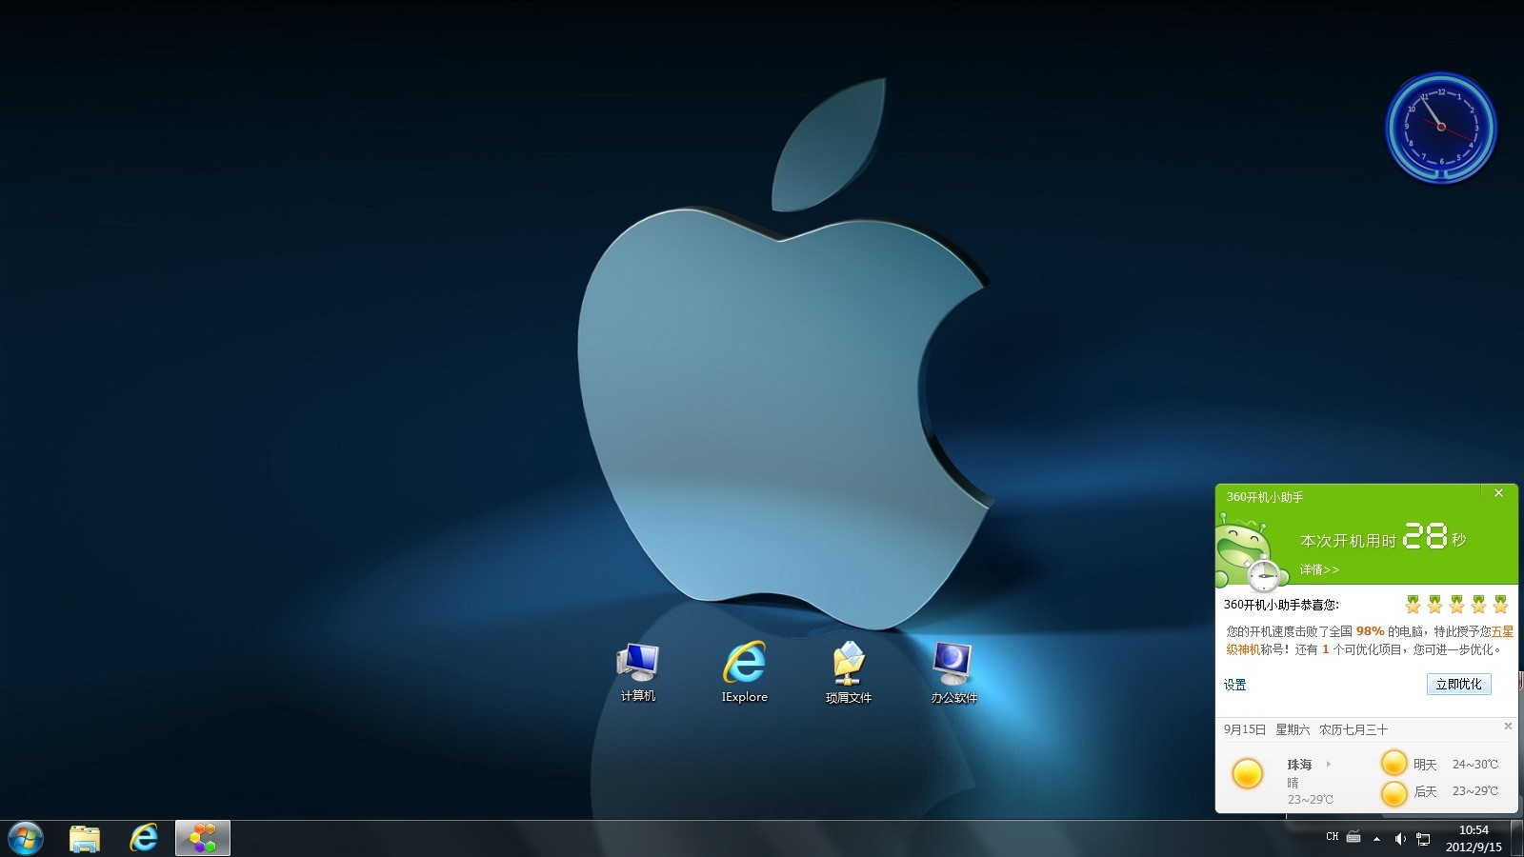The image size is (1524, 857).
Task: Open Windows Explorer from taskbar
Action: 85,839
